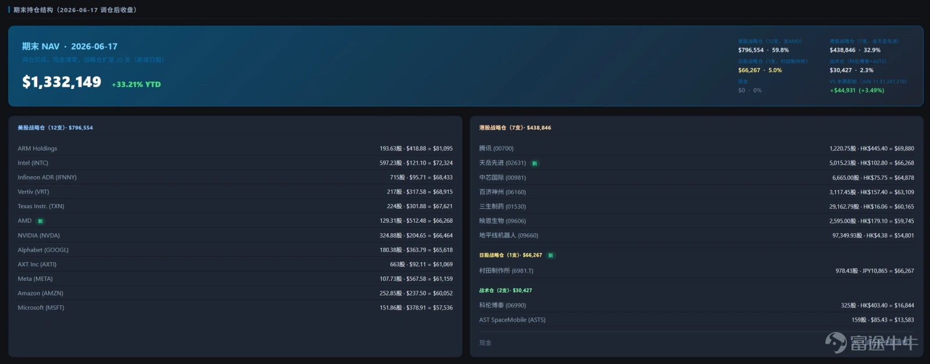
Task: Select the Texas Instr. (TXN) row
Action: 235,206
